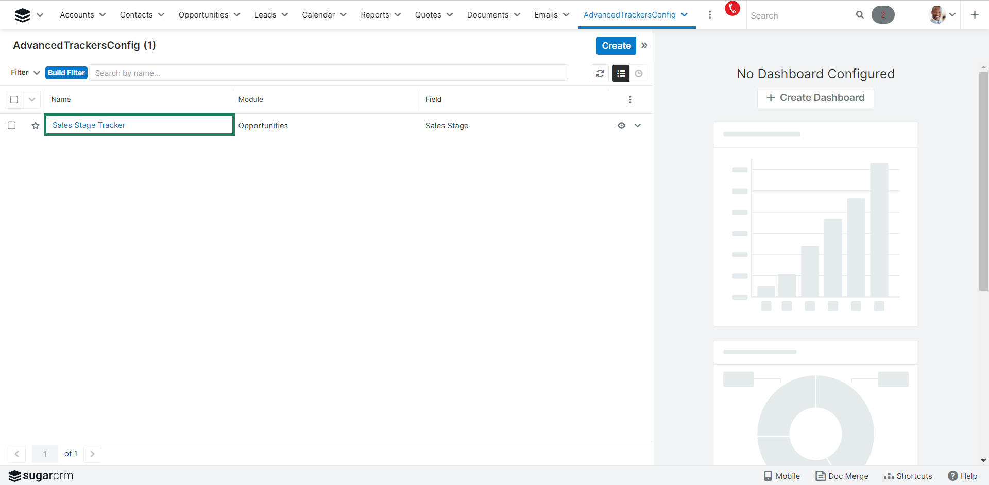Open the column options kebab menu

(x=630, y=100)
